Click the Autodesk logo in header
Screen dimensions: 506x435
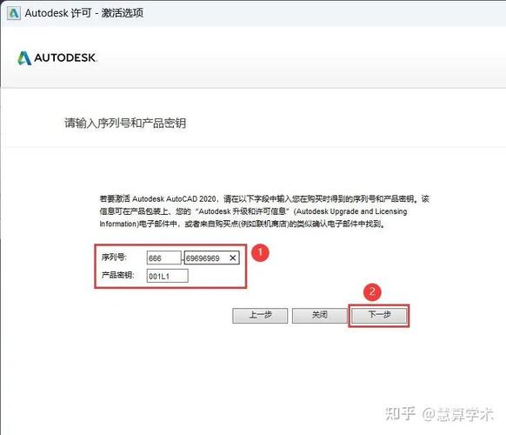click(x=57, y=58)
